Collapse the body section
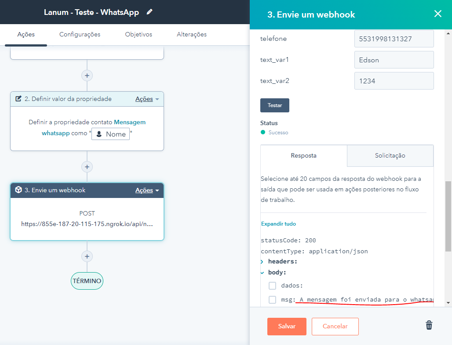Image resolution: width=452 pixels, height=345 pixels. [x=262, y=273]
